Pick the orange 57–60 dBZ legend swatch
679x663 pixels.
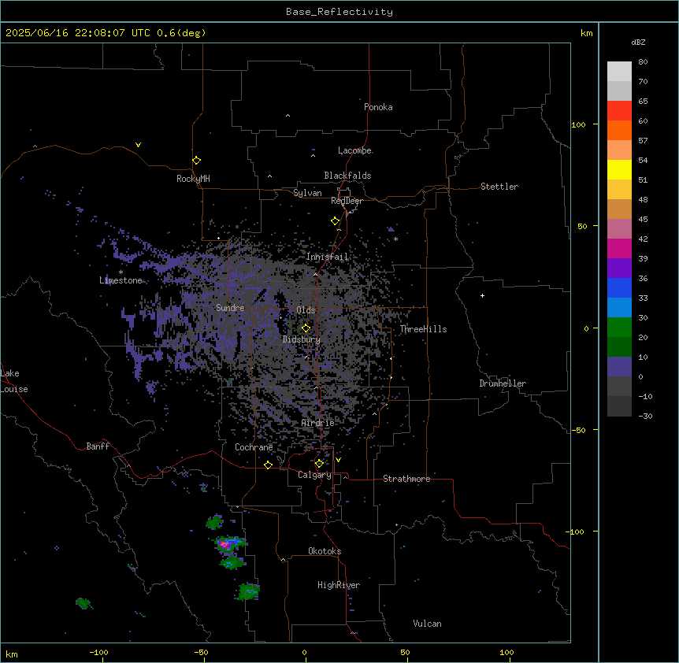point(619,130)
